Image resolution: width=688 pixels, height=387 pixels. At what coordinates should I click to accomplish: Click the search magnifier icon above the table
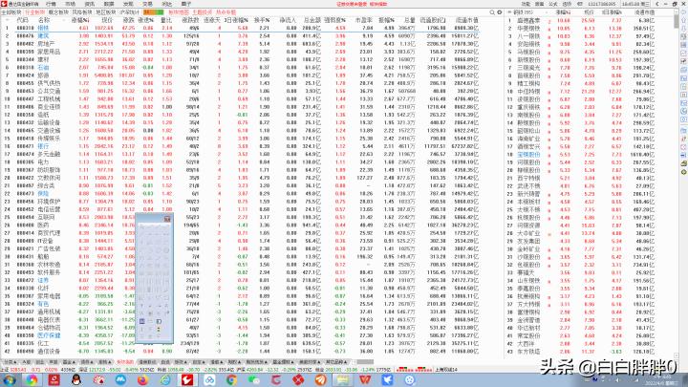[492, 12]
